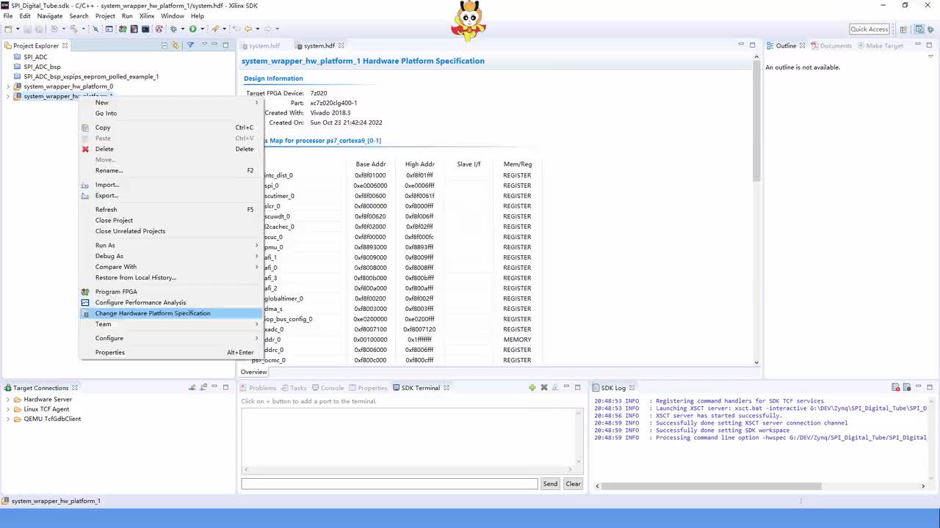Click the SDK Terminal command input field
The image size is (940, 528).
point(389,484)
